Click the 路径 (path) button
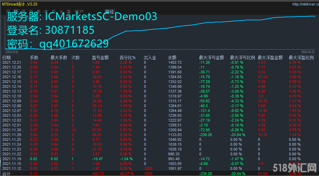319x176 pixels. click(110, 12)
